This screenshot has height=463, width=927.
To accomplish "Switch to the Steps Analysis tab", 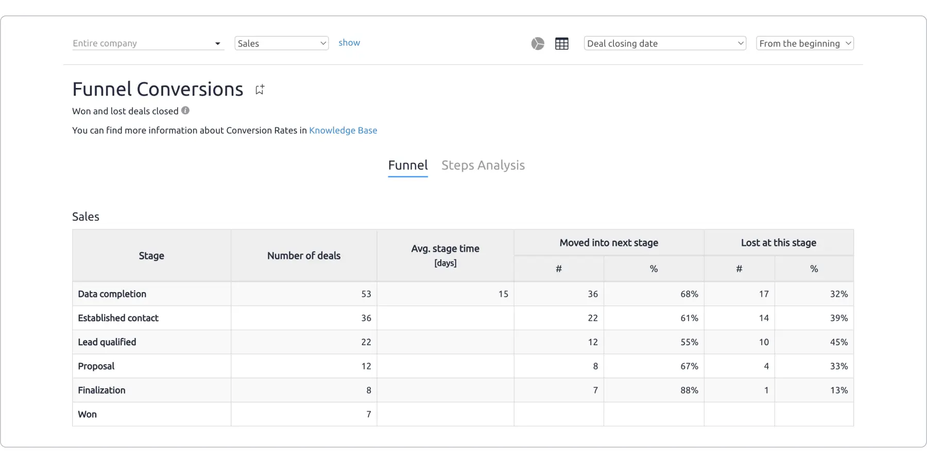I will (x=483, y=166).
